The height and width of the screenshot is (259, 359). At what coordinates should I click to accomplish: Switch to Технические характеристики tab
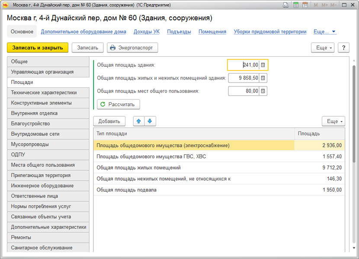(x=44, y=93)
